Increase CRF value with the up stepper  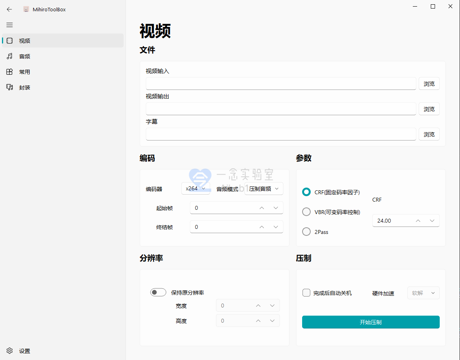(x=418, y=220)
